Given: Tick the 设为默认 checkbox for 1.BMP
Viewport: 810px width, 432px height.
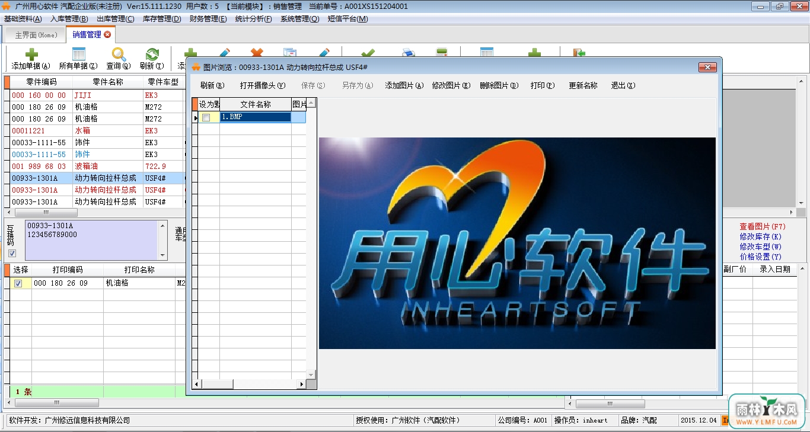Looking at the screenshot, I should 206,117.
